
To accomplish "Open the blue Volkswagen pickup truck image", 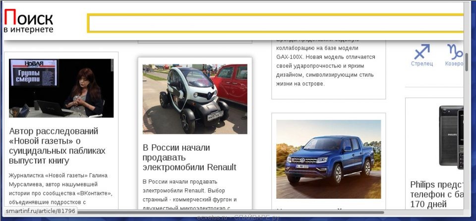I will (328, 159).
